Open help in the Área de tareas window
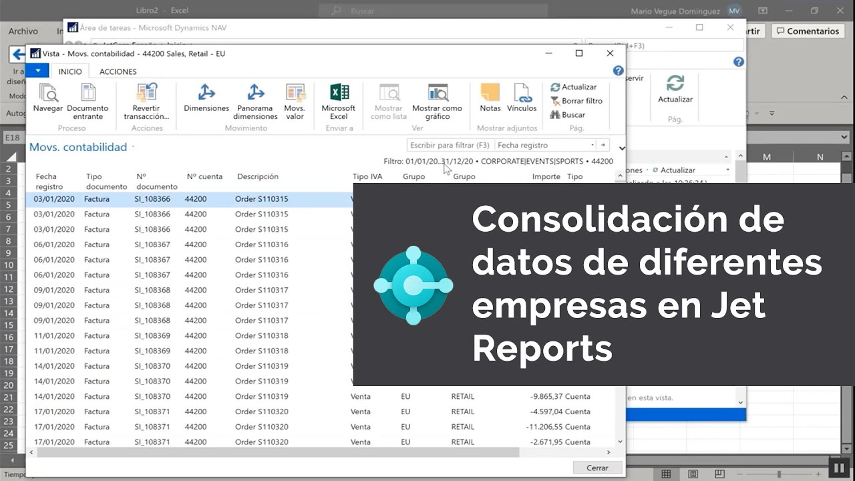The height and width of the screenshot is (481, 855). point(739,61)
